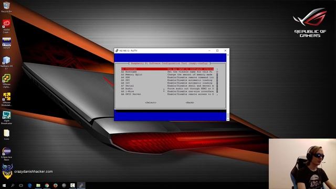The width and height of the screenshot is (336, 189).
Task: Select the A2 Hostname menu entry
Action: (167, 72)
